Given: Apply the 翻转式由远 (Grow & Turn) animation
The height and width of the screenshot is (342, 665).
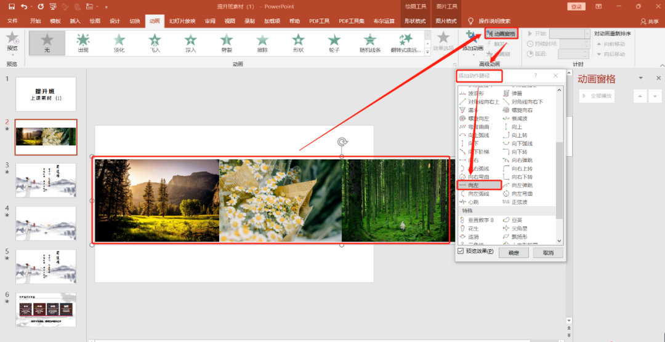Looking at the screenshot, I should pos(406,43).
